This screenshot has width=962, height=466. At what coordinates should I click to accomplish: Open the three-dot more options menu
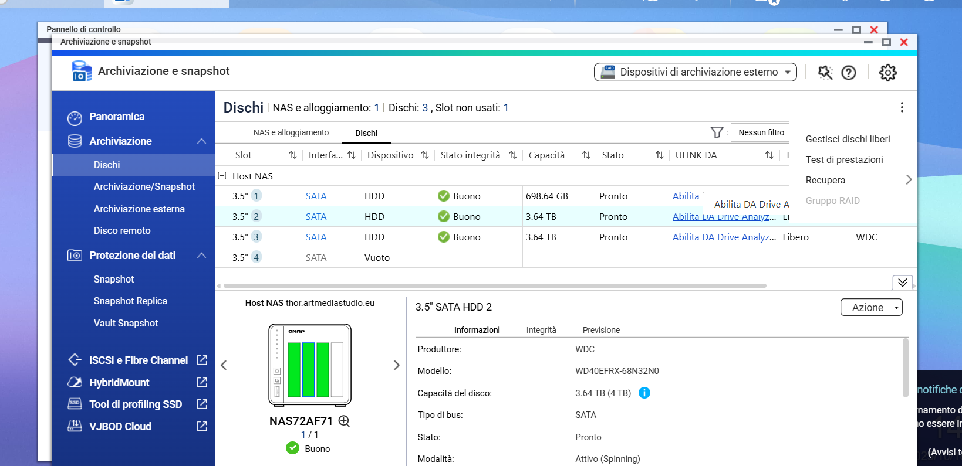coord(902,107)
